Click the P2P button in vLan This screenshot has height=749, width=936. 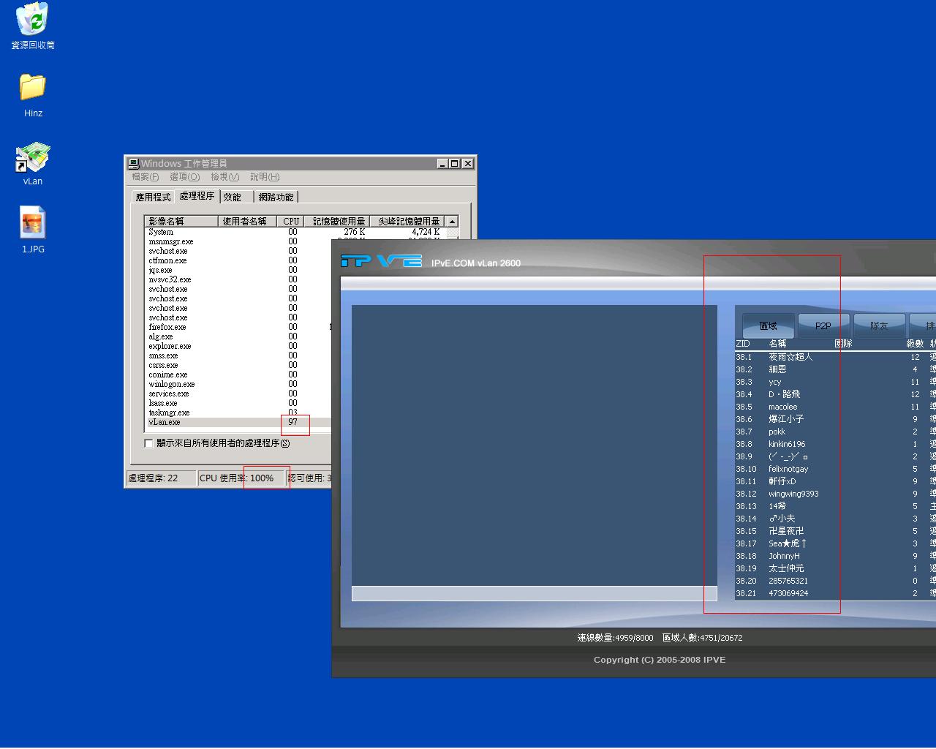pos(823,326)
